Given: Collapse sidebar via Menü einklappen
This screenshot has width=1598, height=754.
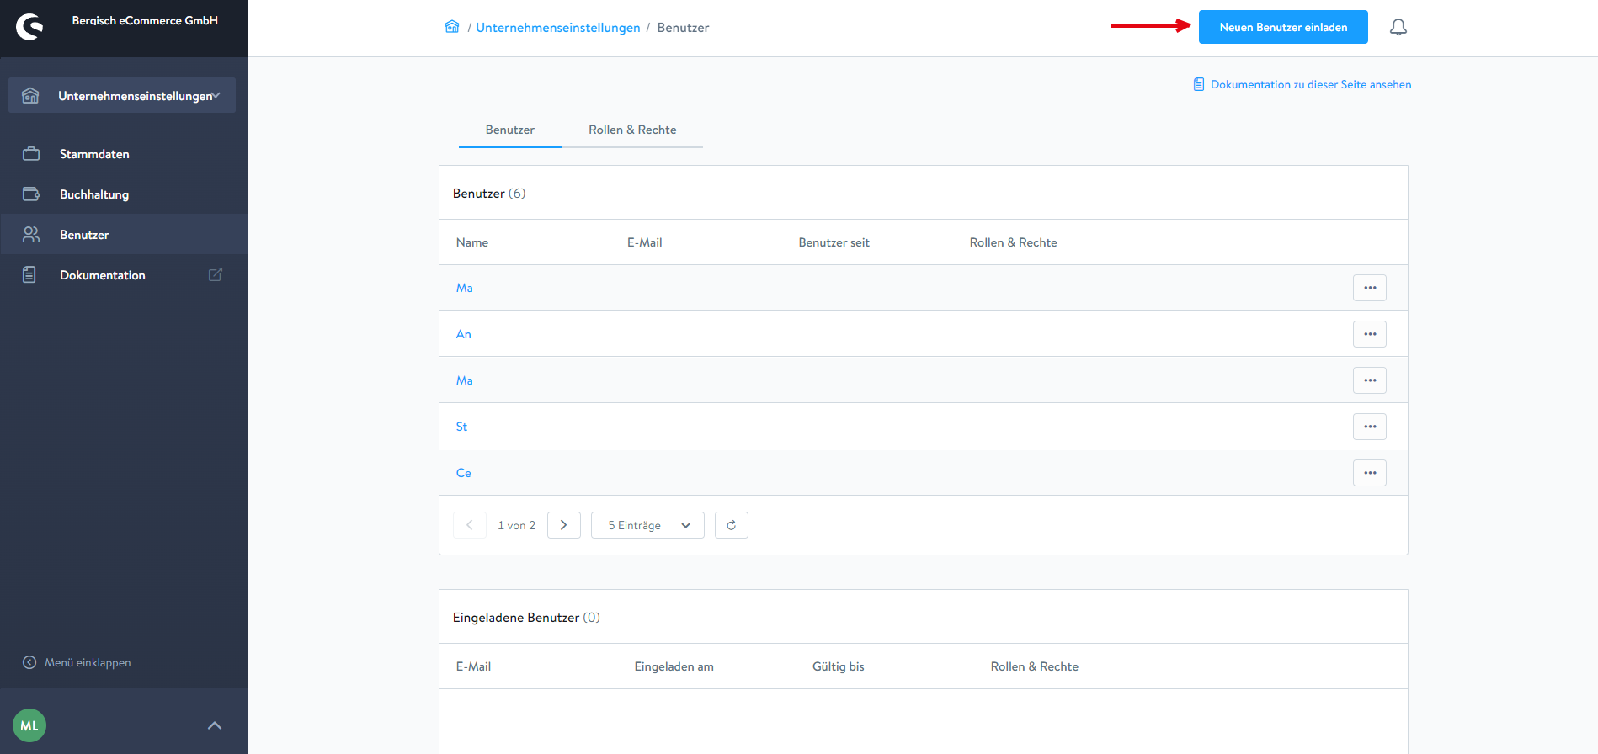Looking at the screenshot, I should click(x=77, y=662).
